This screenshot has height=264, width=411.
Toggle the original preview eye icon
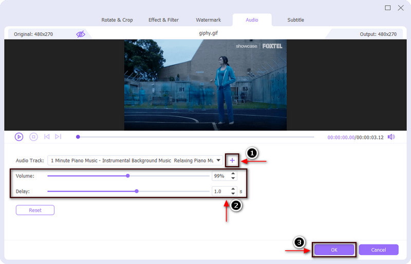81,34
